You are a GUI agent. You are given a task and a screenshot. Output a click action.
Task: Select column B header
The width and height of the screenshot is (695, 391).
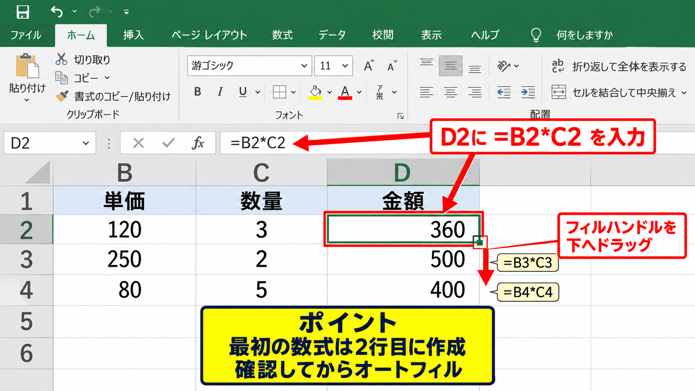tap(124, 172)
